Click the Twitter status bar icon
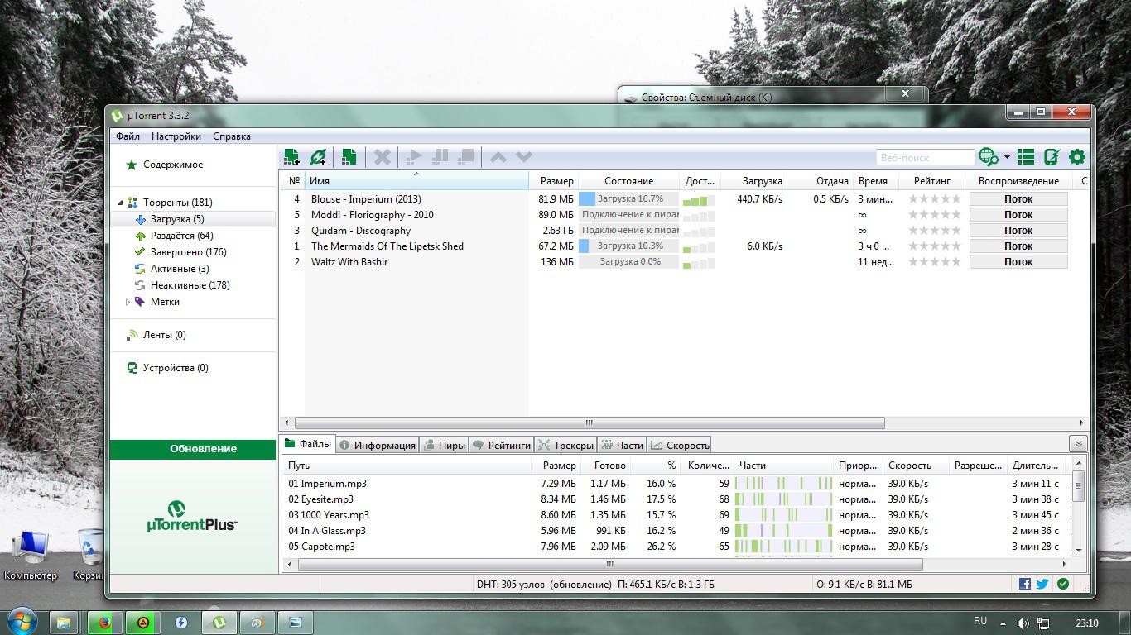This screenshot has width=1131, height=635. point(1042,584)
